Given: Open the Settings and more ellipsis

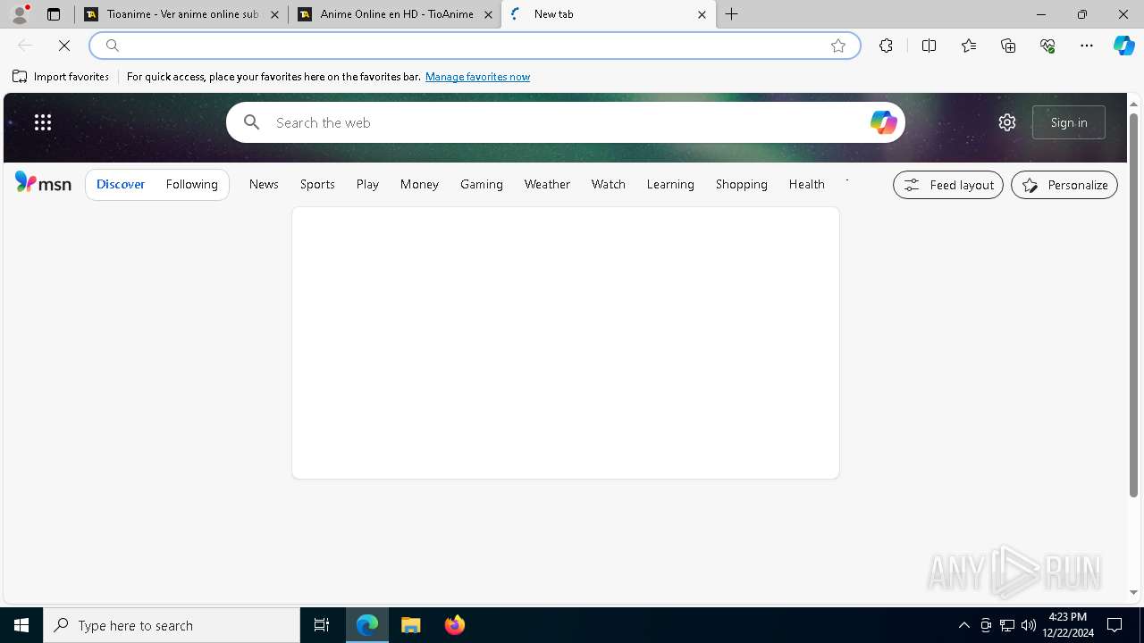Looking at the screenshot, I should (x=1087, y=46).
